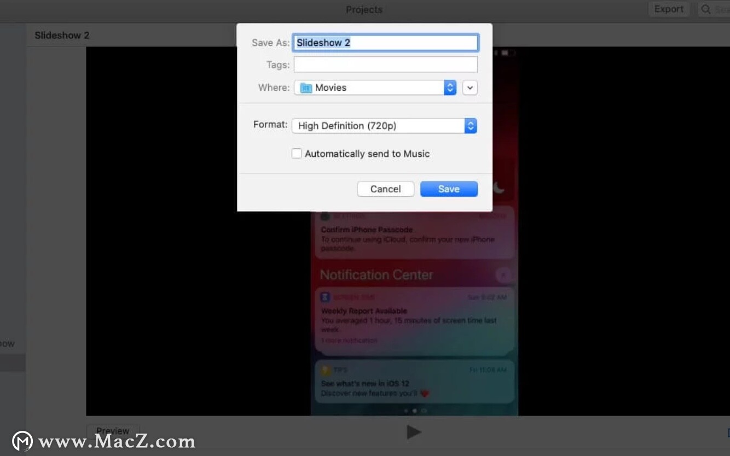This screenshot has height=456, width=730.
Task: Click the Export button in toolbar
Action: (669, 9)
